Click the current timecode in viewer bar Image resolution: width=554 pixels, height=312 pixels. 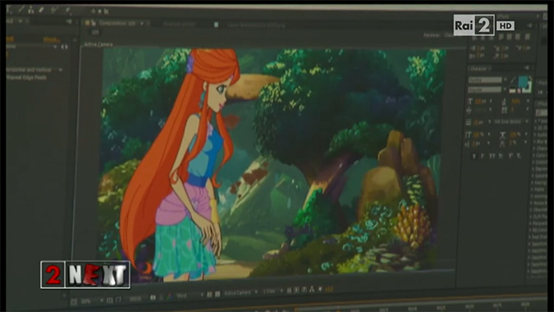135,299
